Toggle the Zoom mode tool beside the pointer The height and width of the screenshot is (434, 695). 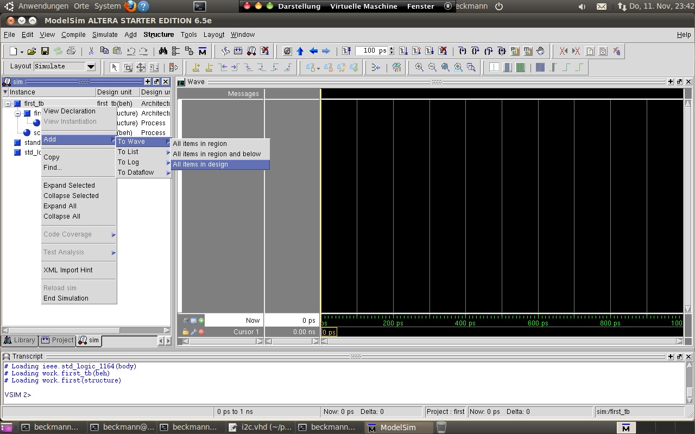128,67
